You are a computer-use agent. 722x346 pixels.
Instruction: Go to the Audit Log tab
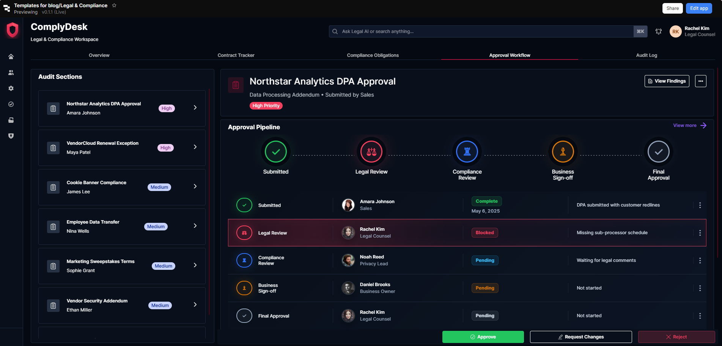point(646,55)
